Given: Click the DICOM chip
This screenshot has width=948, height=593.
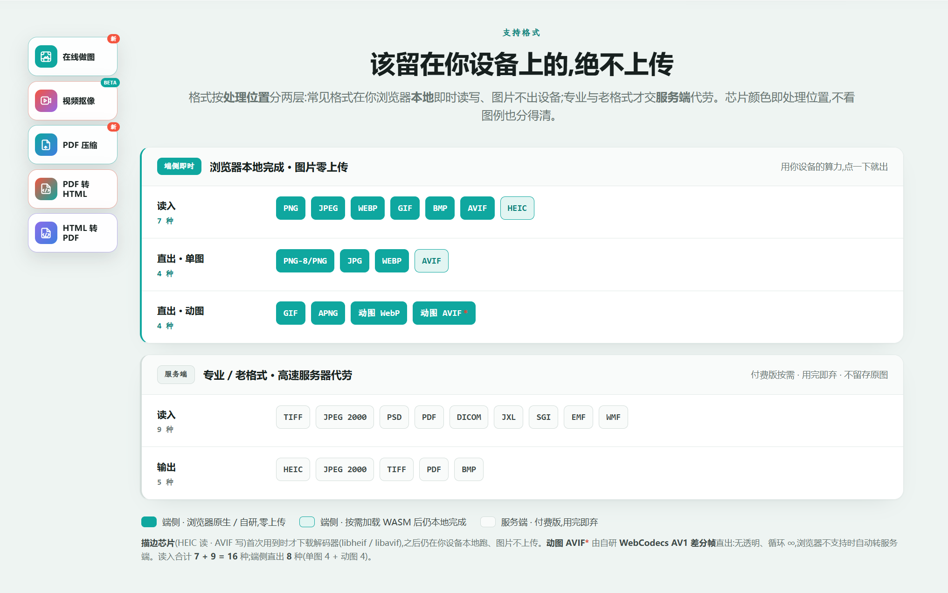Looking at the screenshot, I should [x=469, y=417].
